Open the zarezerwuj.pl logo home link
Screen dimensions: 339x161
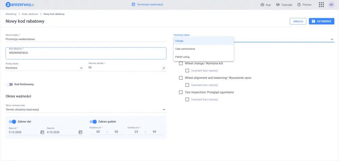(20, 4)
